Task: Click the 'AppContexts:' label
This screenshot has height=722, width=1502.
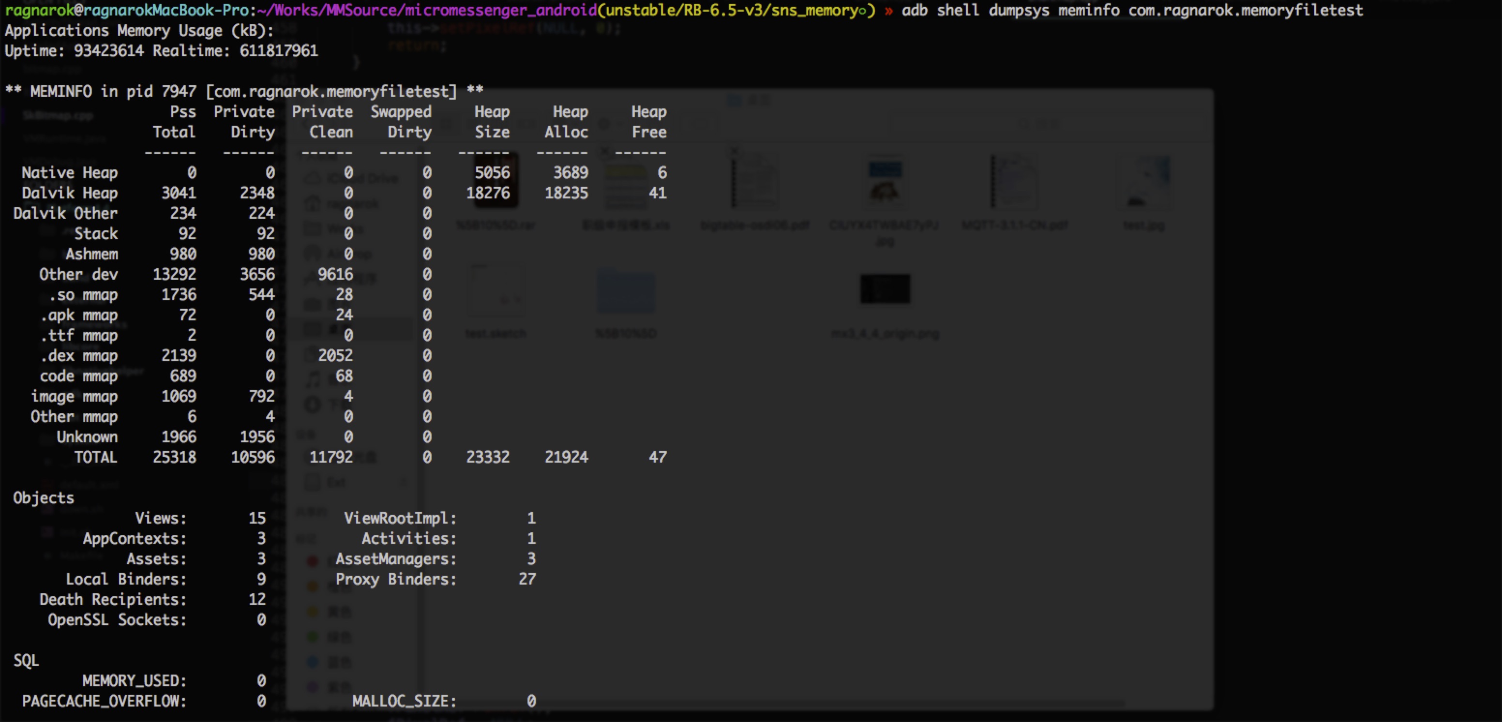Action: (135, 539)
